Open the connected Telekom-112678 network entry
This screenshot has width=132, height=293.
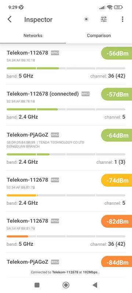coord(66,105)
